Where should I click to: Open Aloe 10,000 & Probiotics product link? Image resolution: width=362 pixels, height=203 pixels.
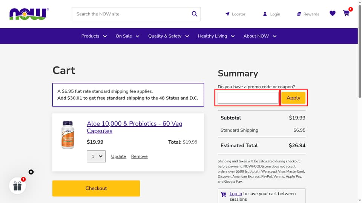click(x=135, y=127)
